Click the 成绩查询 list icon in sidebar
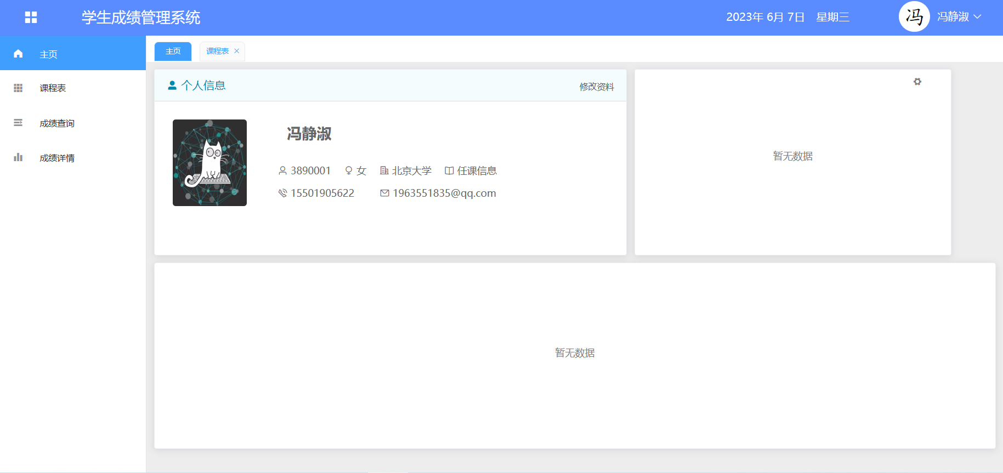Viewport: 1003px width, 473px height. tap(18, 123)
